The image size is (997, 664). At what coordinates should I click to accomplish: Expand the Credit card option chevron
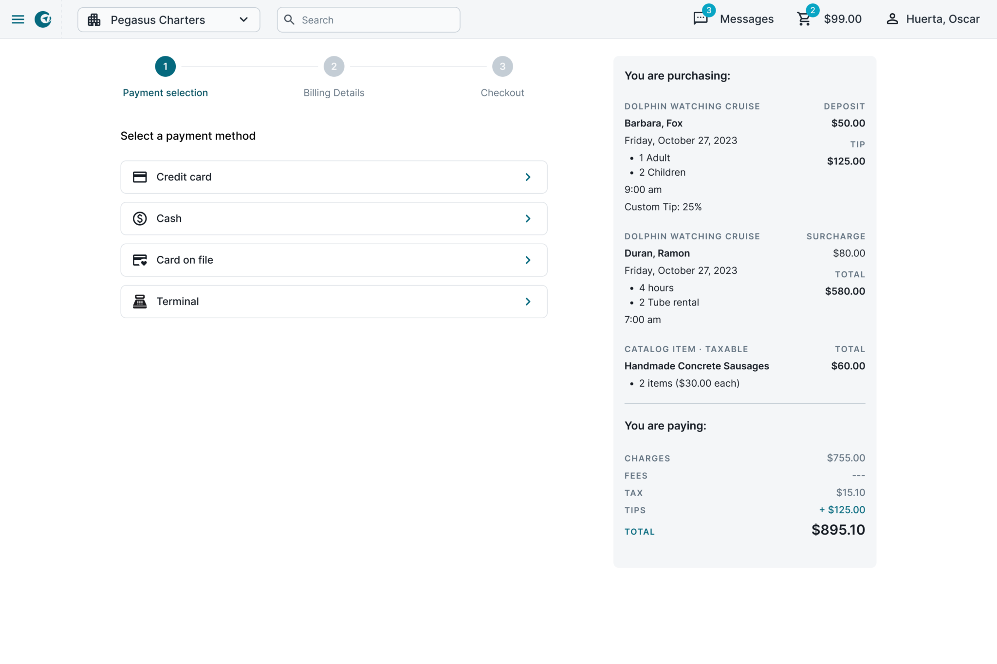pos(528,177)
